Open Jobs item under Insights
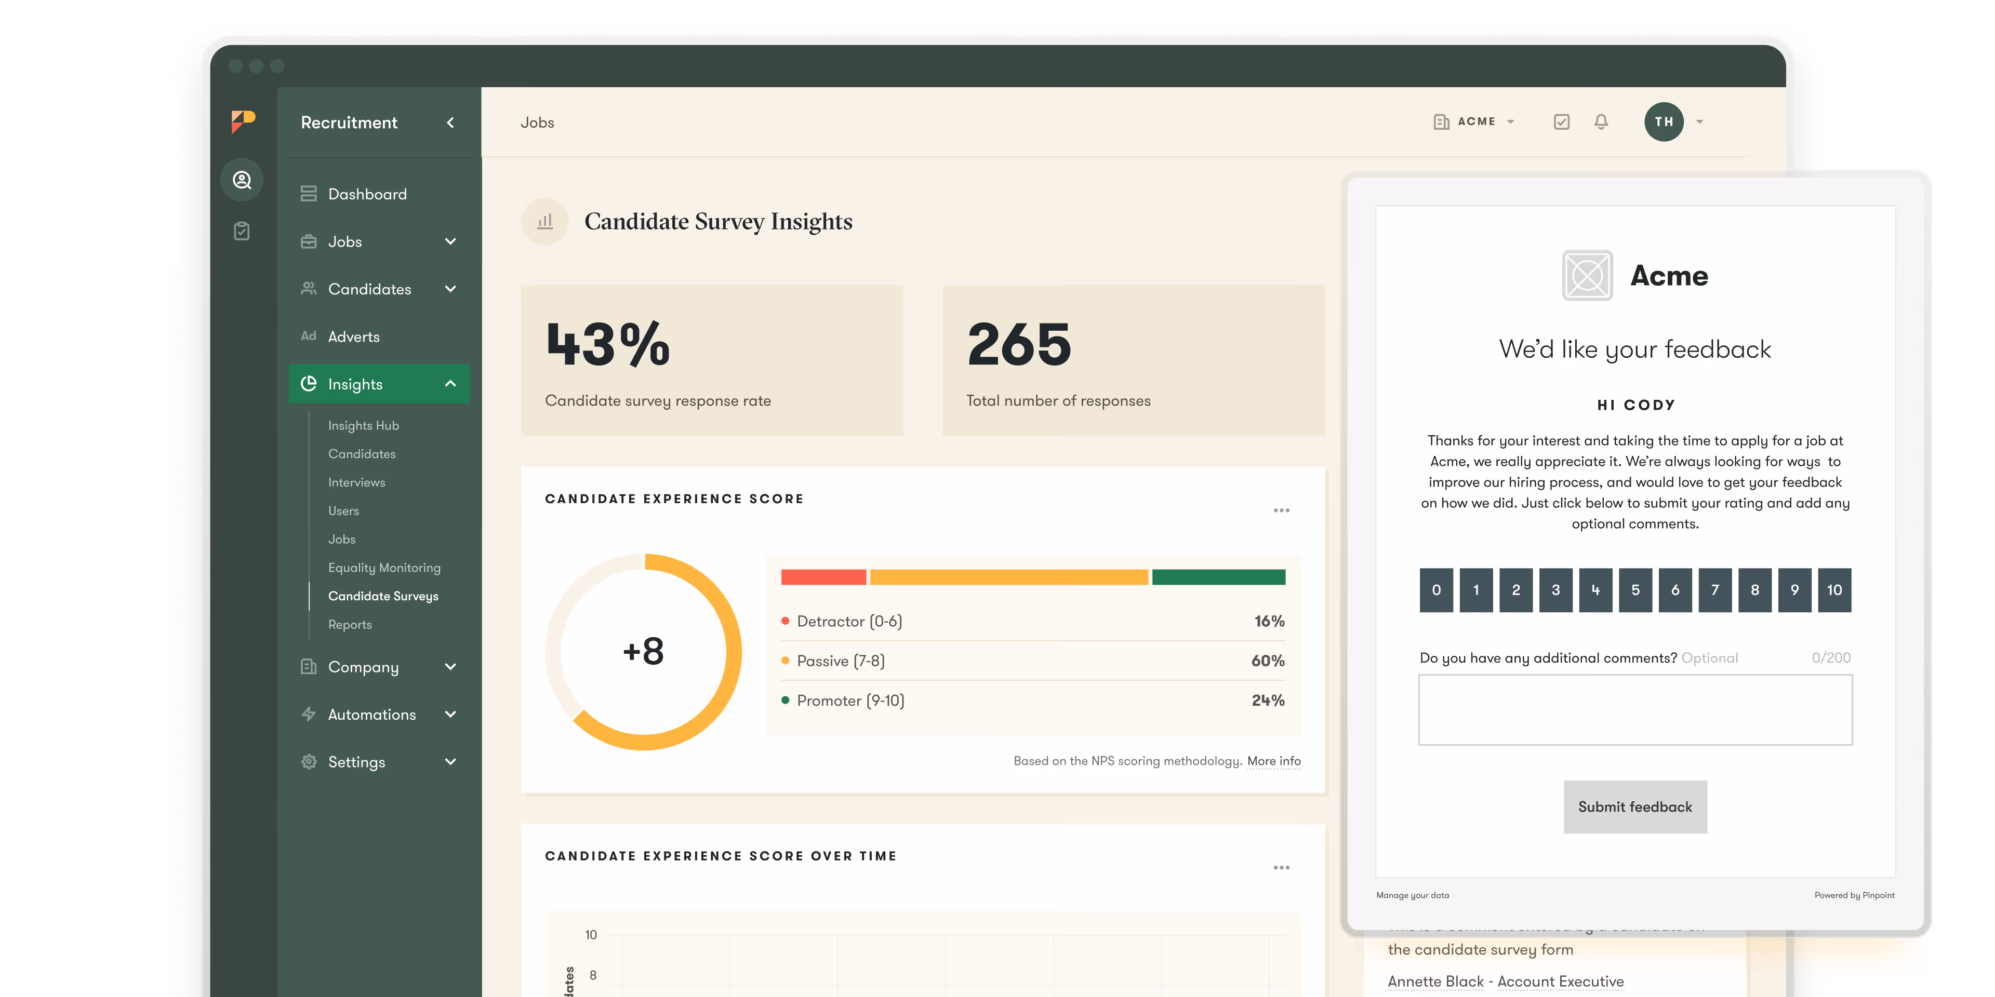The width and height of the screenshot is (1995, 997). pyautogui.click(x=341, y=540)
